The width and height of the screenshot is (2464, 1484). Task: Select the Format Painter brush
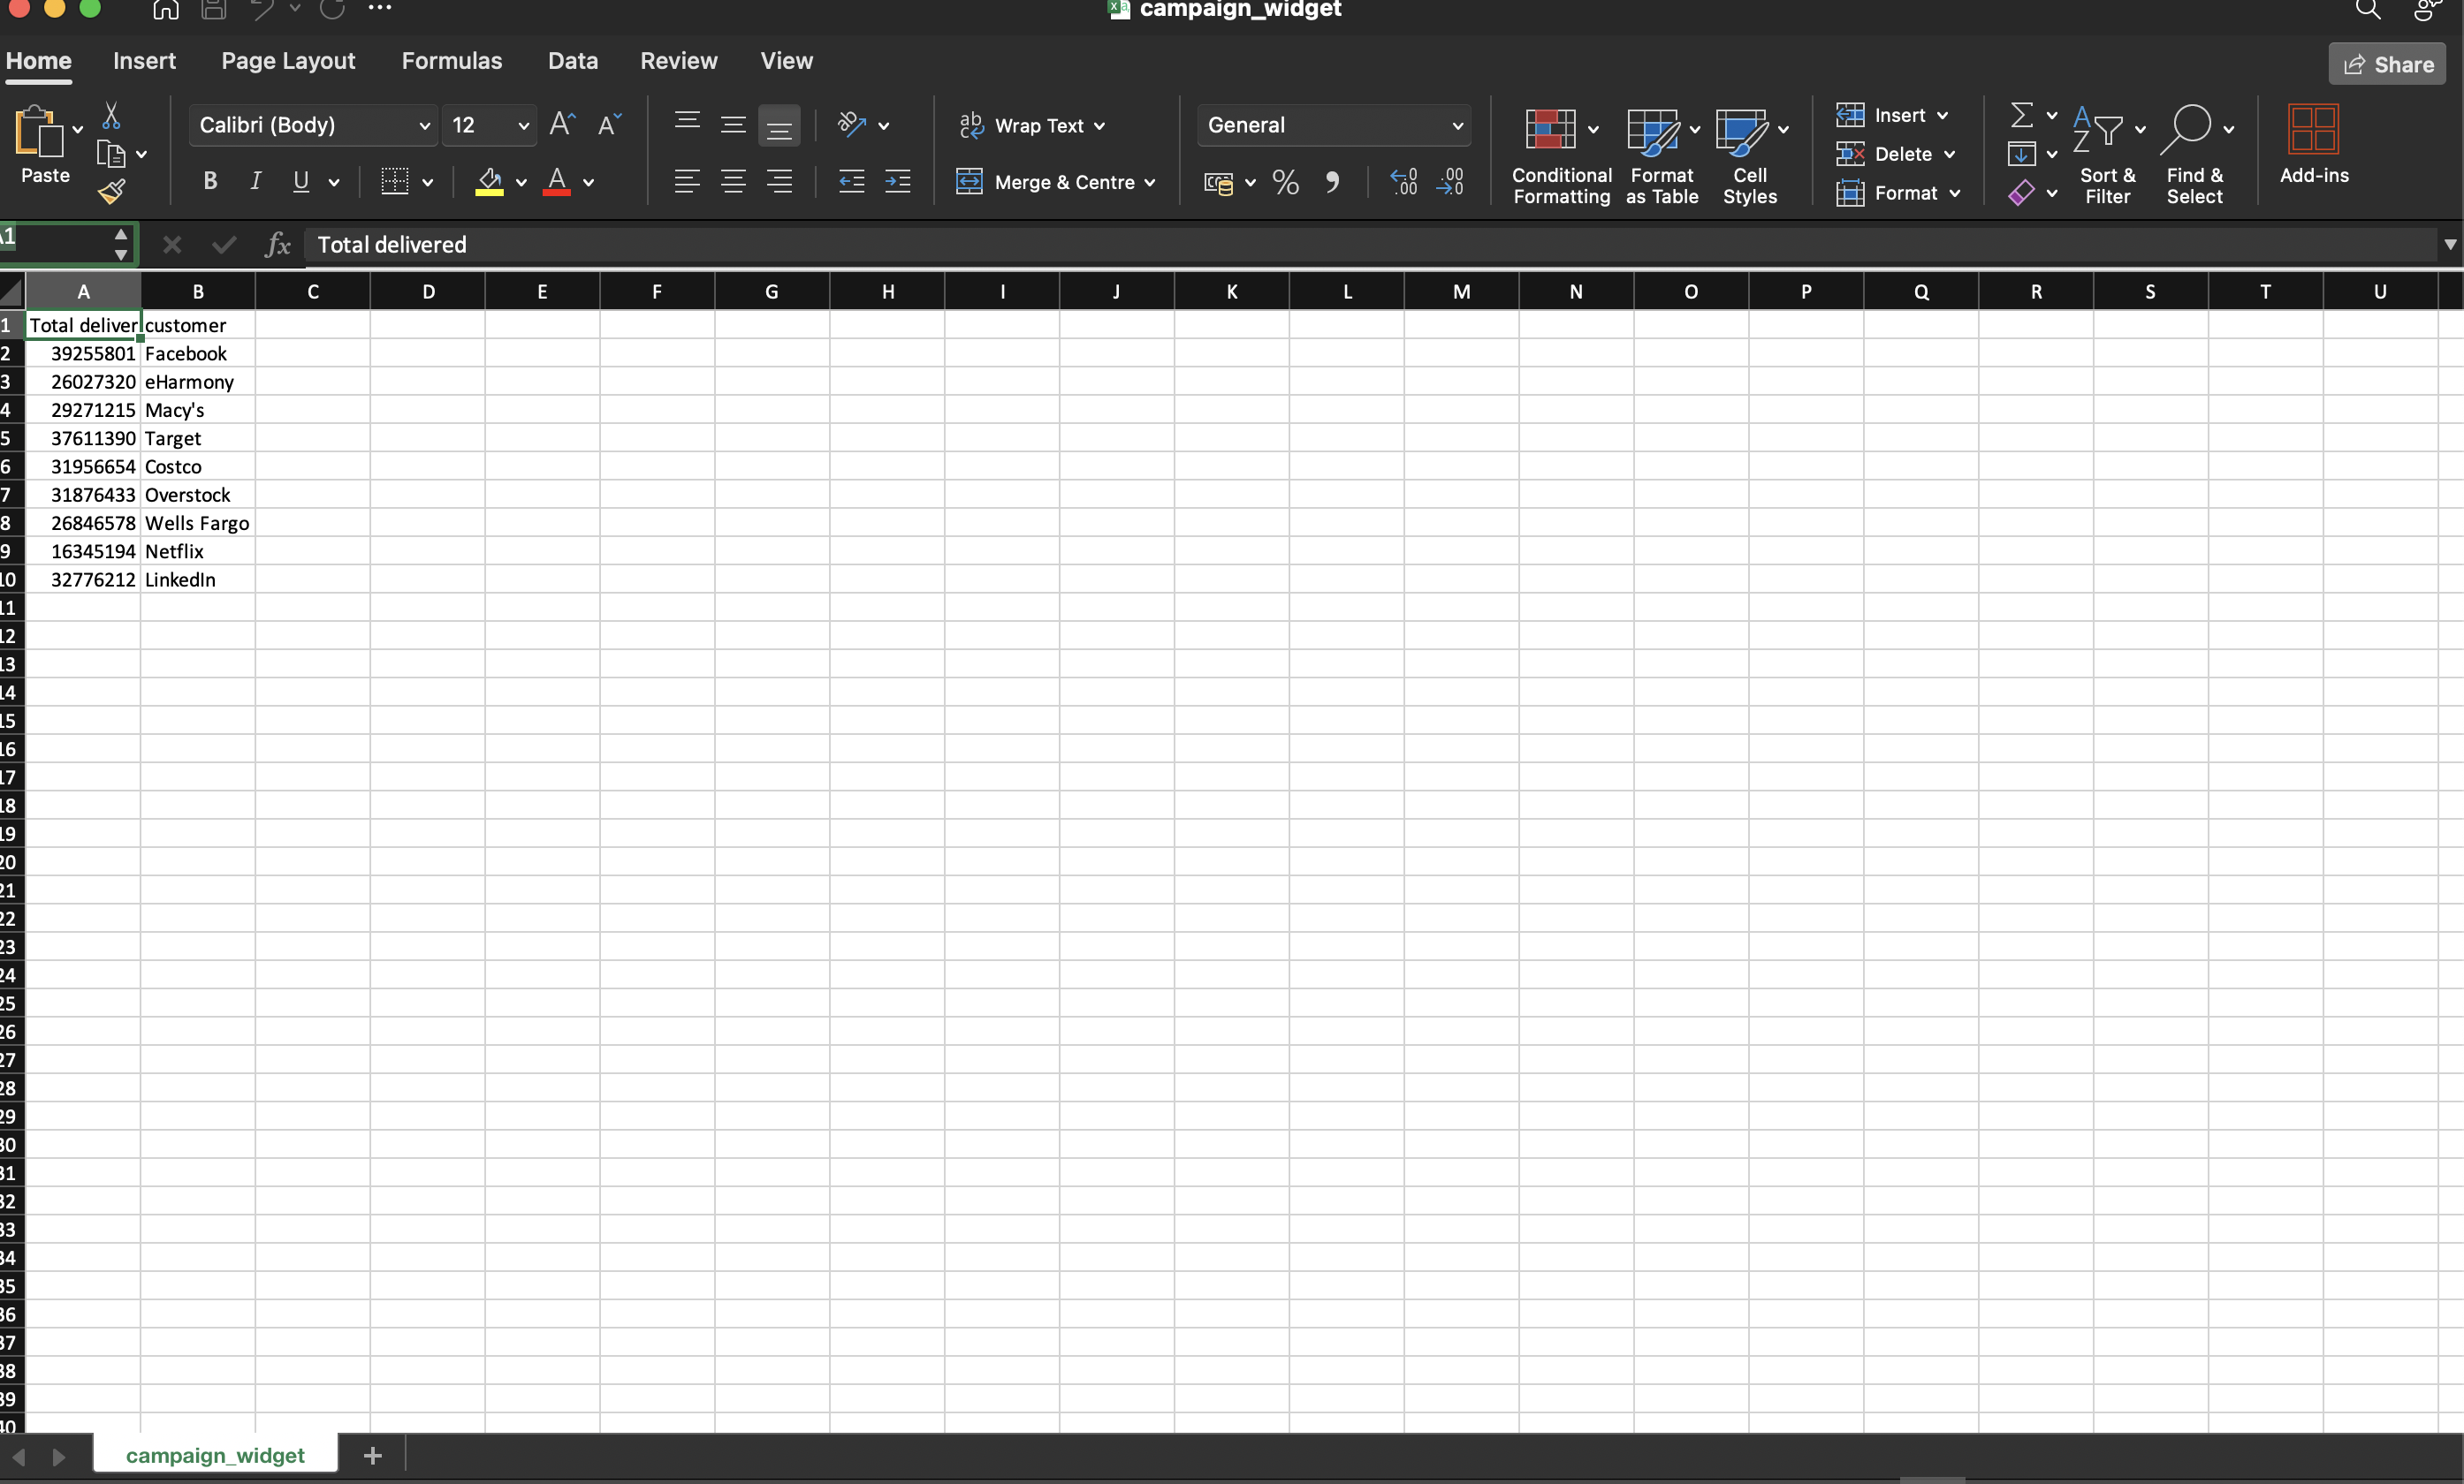[x=111, y=191]
